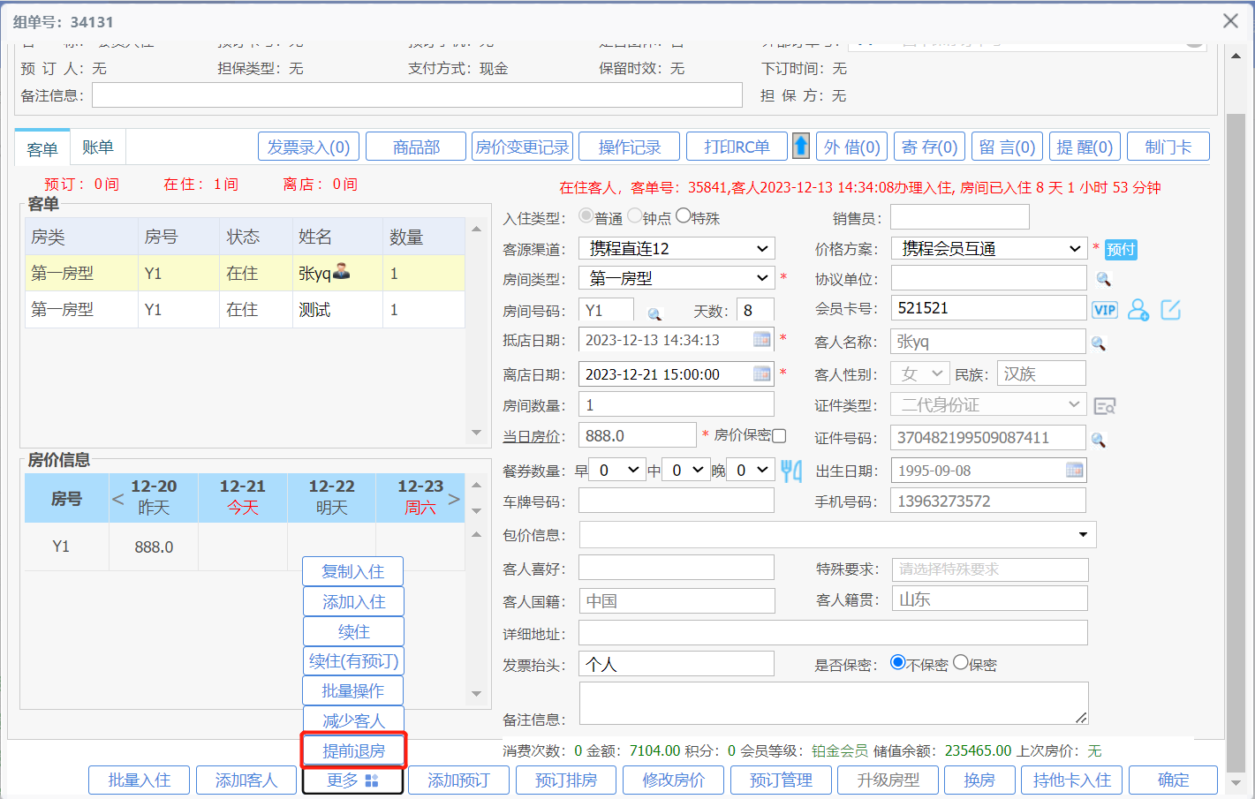Screen dimensions: 1255x799
Task: Open the birth date calendar picker
Action: point(1074,470)
